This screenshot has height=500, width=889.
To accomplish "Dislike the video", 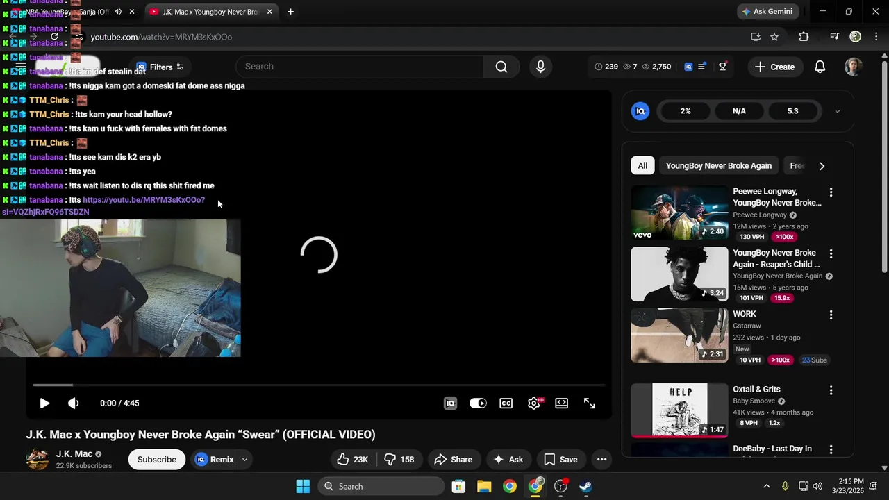I will (x=399, y=460).
